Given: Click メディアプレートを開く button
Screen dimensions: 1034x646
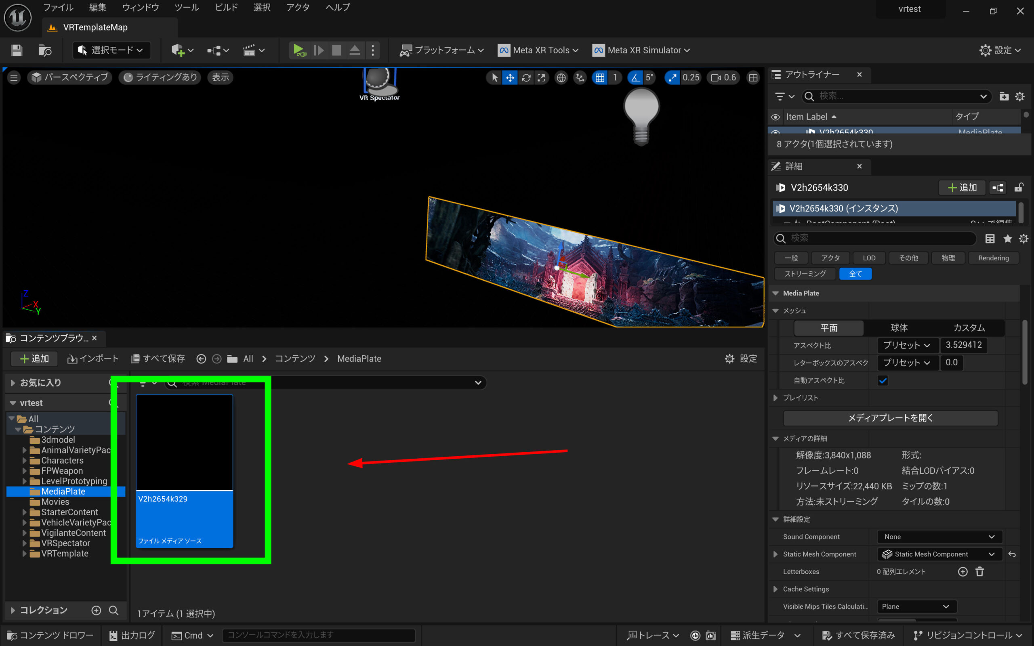Looking at the screenshot, I should point(891,418).
